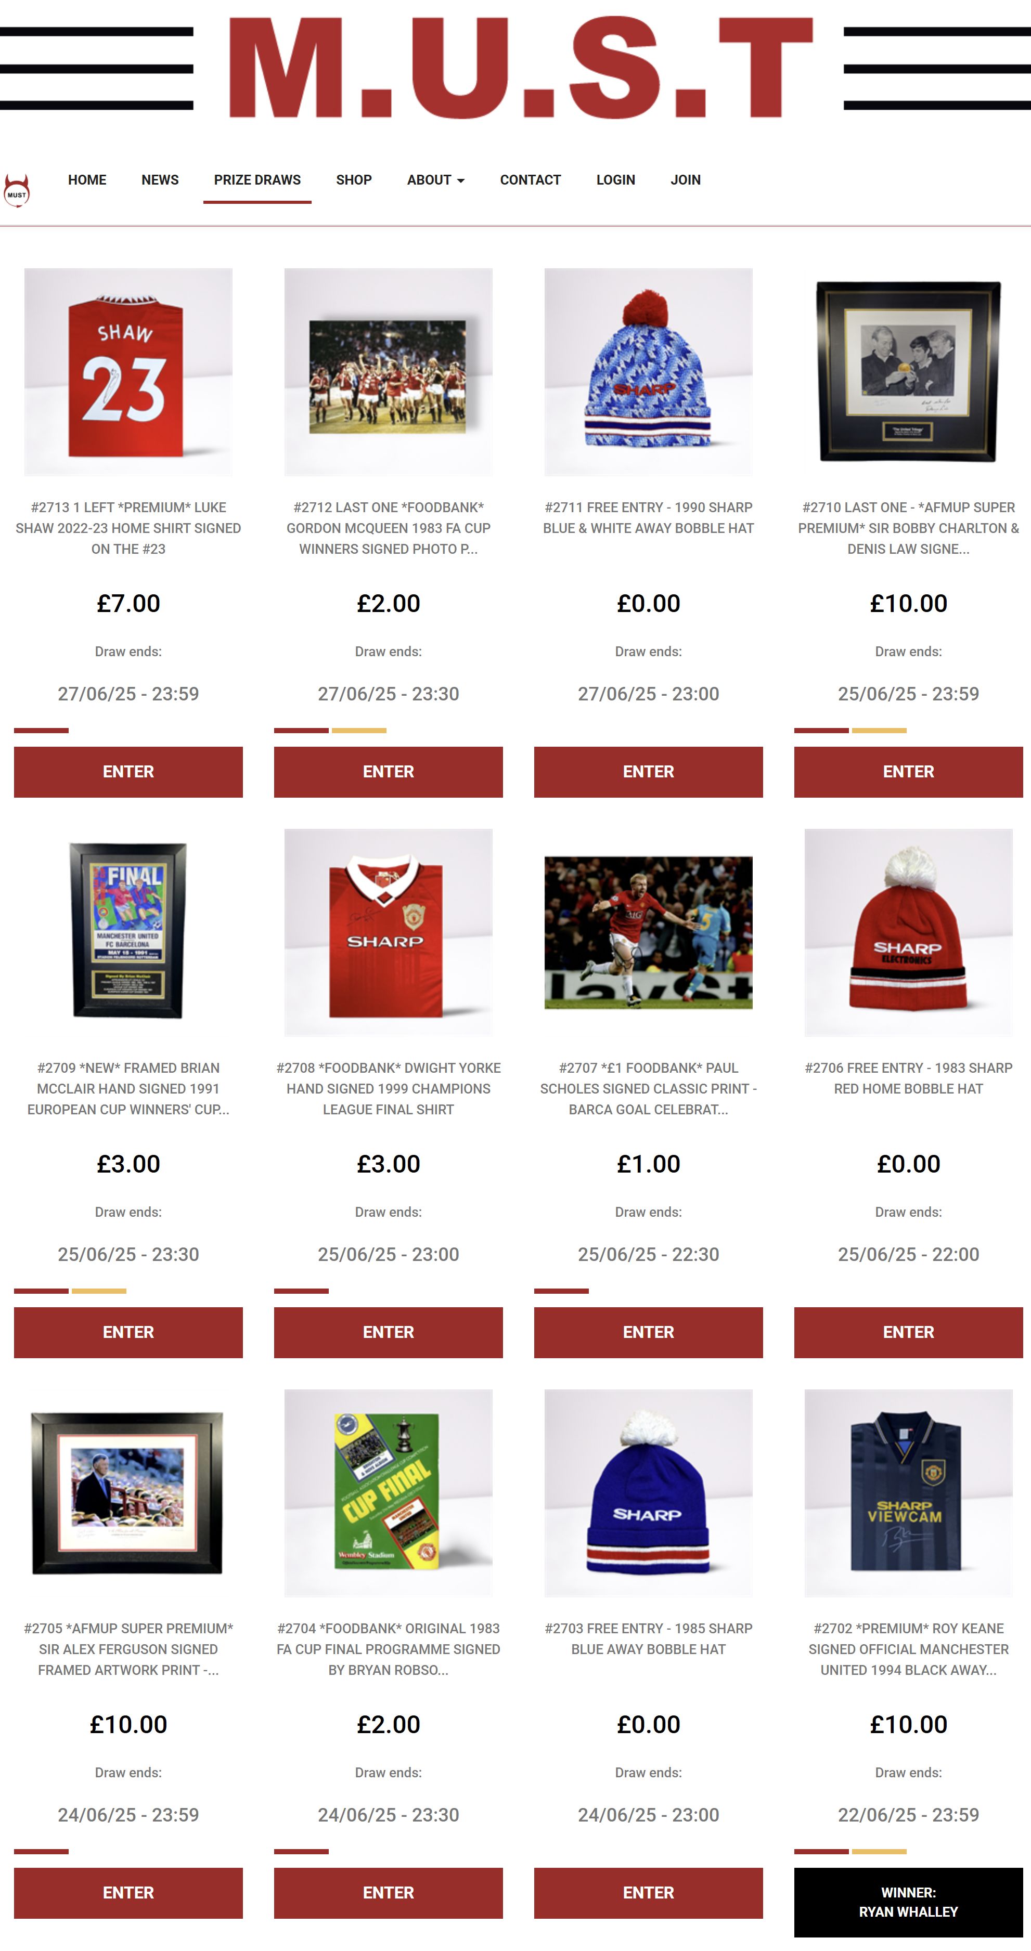The height and width of the screenshot is (1951, 1031).
Task: View the Roy Keane black away shirt image
Action: tap(908, 1493)
